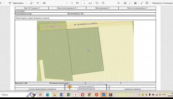Expand the Нарисовать dropdown arrow

(x=26, y=3)
